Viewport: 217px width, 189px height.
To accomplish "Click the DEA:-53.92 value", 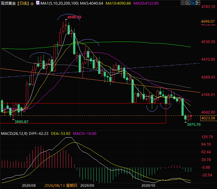I will coord(61,134).
